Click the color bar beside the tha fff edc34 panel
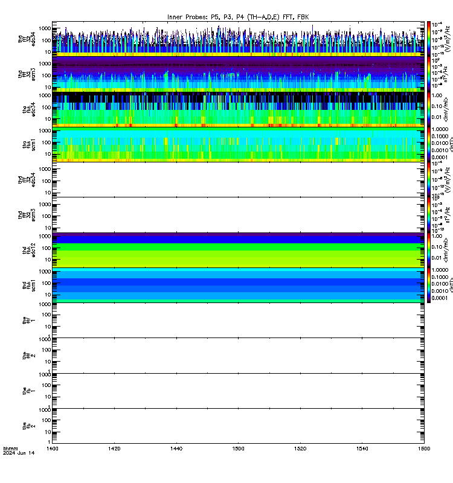The height and width of the screenshot is (483, 453). coord(429,39)
